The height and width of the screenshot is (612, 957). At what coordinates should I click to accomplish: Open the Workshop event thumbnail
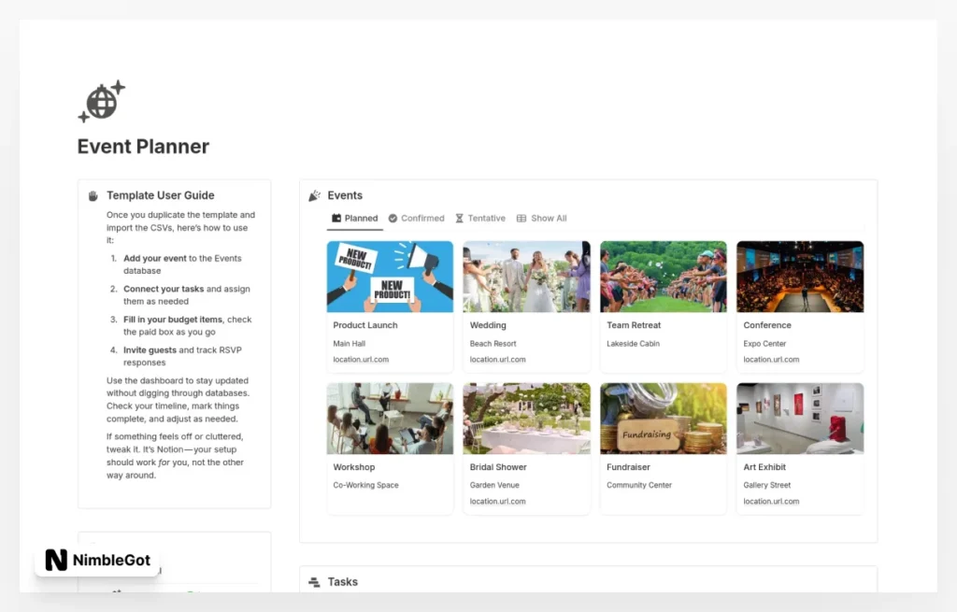click(x=390, y=419)
